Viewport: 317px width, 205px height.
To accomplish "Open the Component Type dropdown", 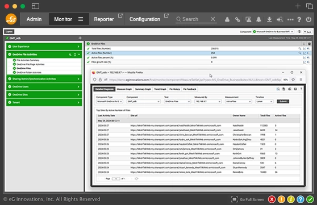I will 110,102.
